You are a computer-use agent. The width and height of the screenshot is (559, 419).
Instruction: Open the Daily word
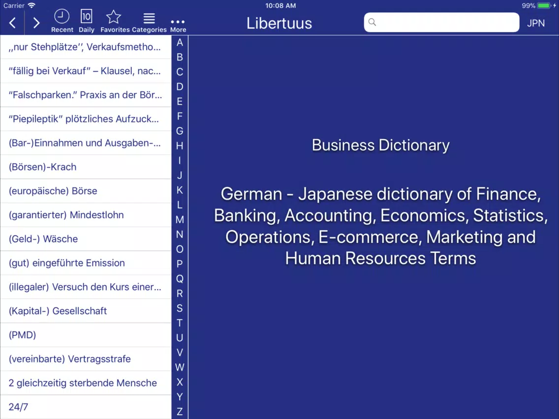[x=86, y=22]
